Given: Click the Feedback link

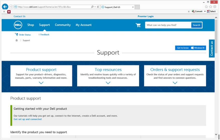Looking at the screenshot, I should (44, 34).
